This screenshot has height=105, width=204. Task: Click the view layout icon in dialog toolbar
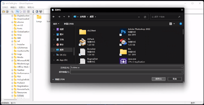(x=170, y=24)
